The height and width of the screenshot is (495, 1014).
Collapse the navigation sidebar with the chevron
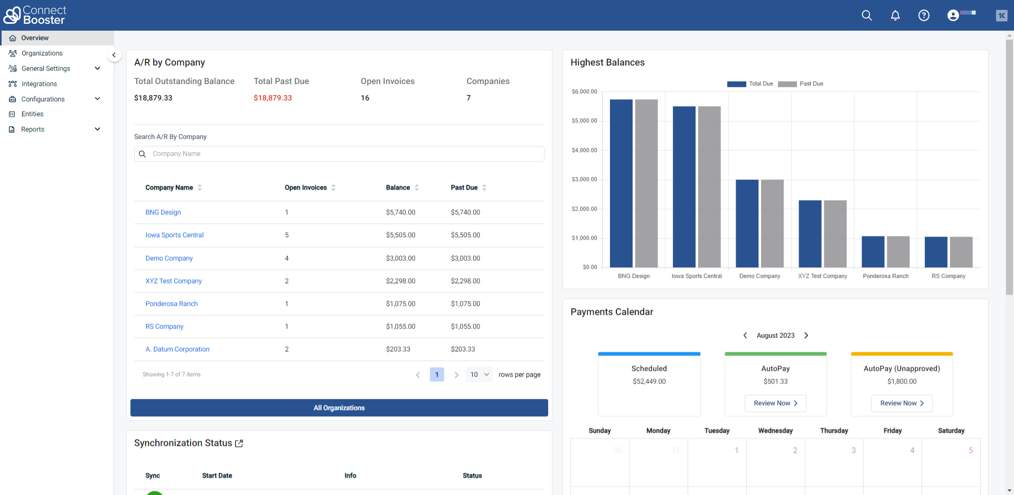(x=114, y=55)
